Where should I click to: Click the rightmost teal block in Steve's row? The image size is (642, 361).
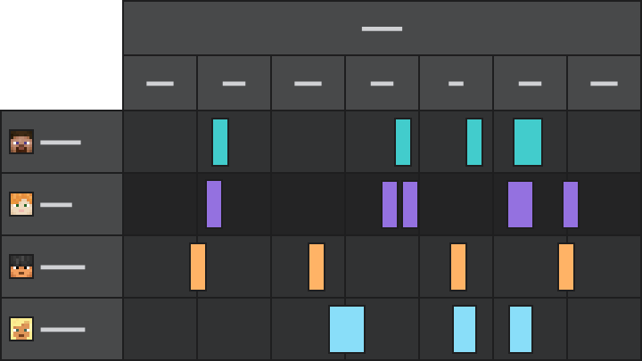528,143
